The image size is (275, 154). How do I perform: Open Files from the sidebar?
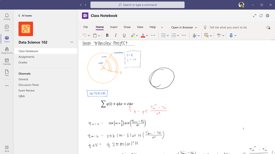[x=7, y=73]
